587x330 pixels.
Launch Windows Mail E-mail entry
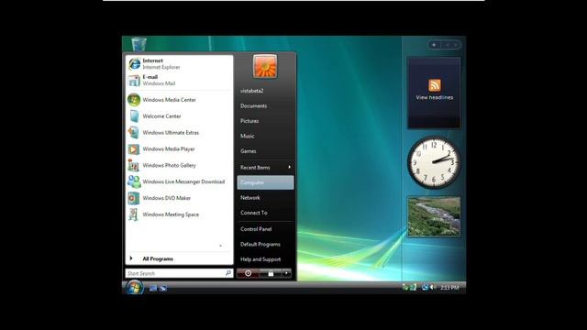pos(179,80)
